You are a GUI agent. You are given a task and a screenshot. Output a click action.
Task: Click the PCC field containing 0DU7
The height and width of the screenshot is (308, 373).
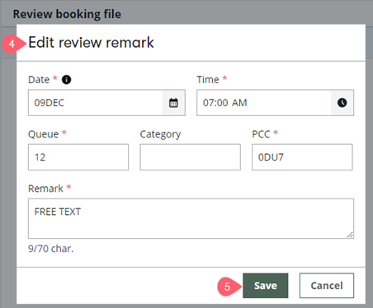(302, 157)
